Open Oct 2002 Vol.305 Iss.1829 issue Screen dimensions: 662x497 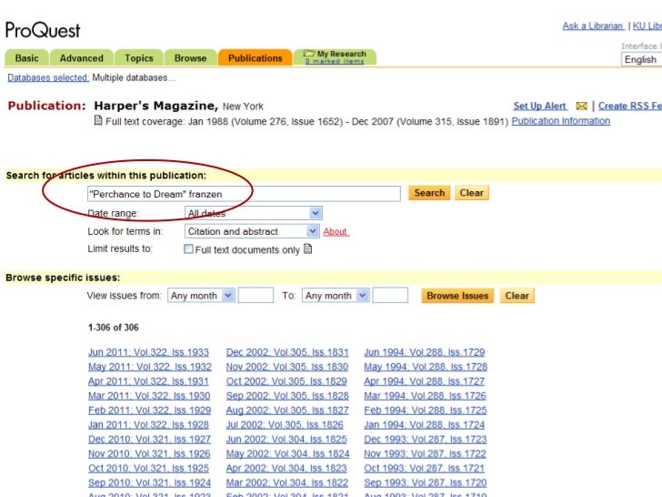point(286,381)
